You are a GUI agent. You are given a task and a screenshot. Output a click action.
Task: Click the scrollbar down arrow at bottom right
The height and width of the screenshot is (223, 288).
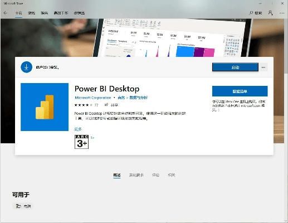point(286,221)
